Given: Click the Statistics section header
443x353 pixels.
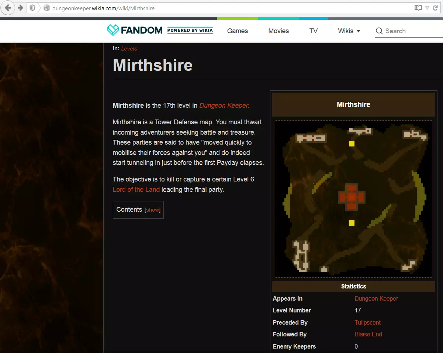Looking at the screenshot, I should pos(353,286).
